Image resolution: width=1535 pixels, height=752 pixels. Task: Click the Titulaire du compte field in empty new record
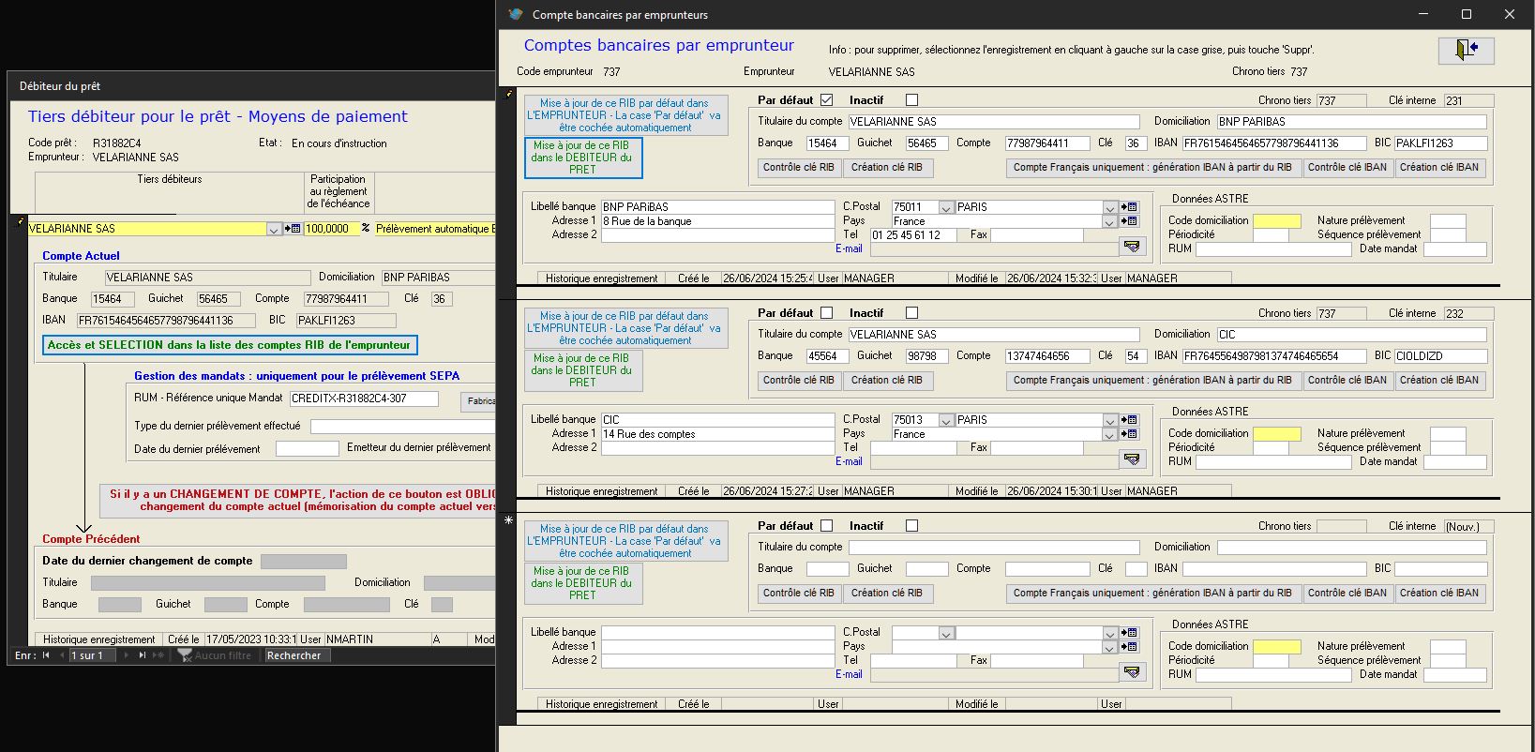click(x=994, y=548)
